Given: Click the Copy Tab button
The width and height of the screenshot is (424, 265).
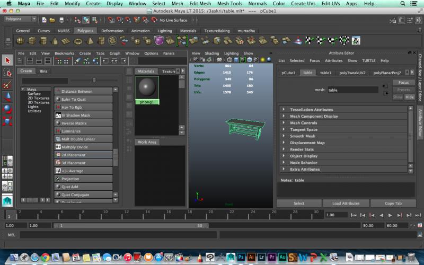Looking at the screenshot, I should pos(393,204).
